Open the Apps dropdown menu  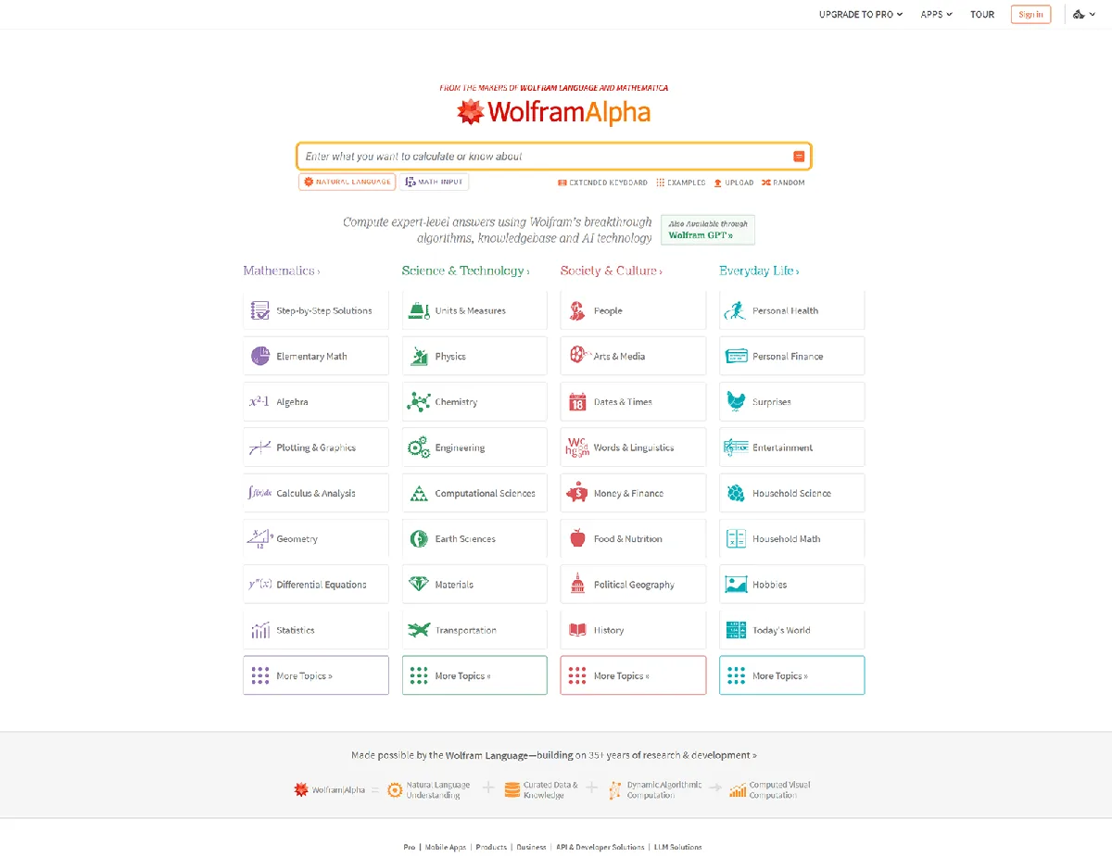click(936, 15)
